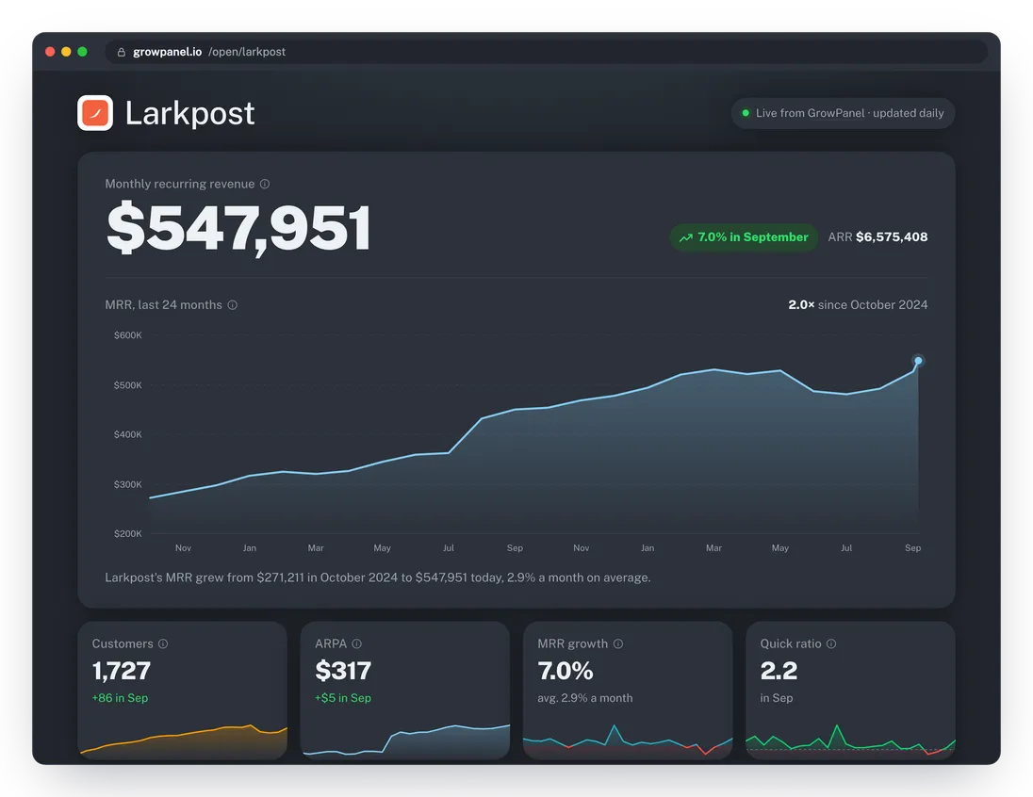This screenshot has width=1033, height=797.
Task: Click '+$5 in Sep' ARPA change
Action: coord(342,698)
